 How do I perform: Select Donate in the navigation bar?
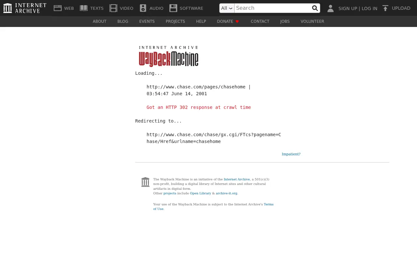coord(228,21)
